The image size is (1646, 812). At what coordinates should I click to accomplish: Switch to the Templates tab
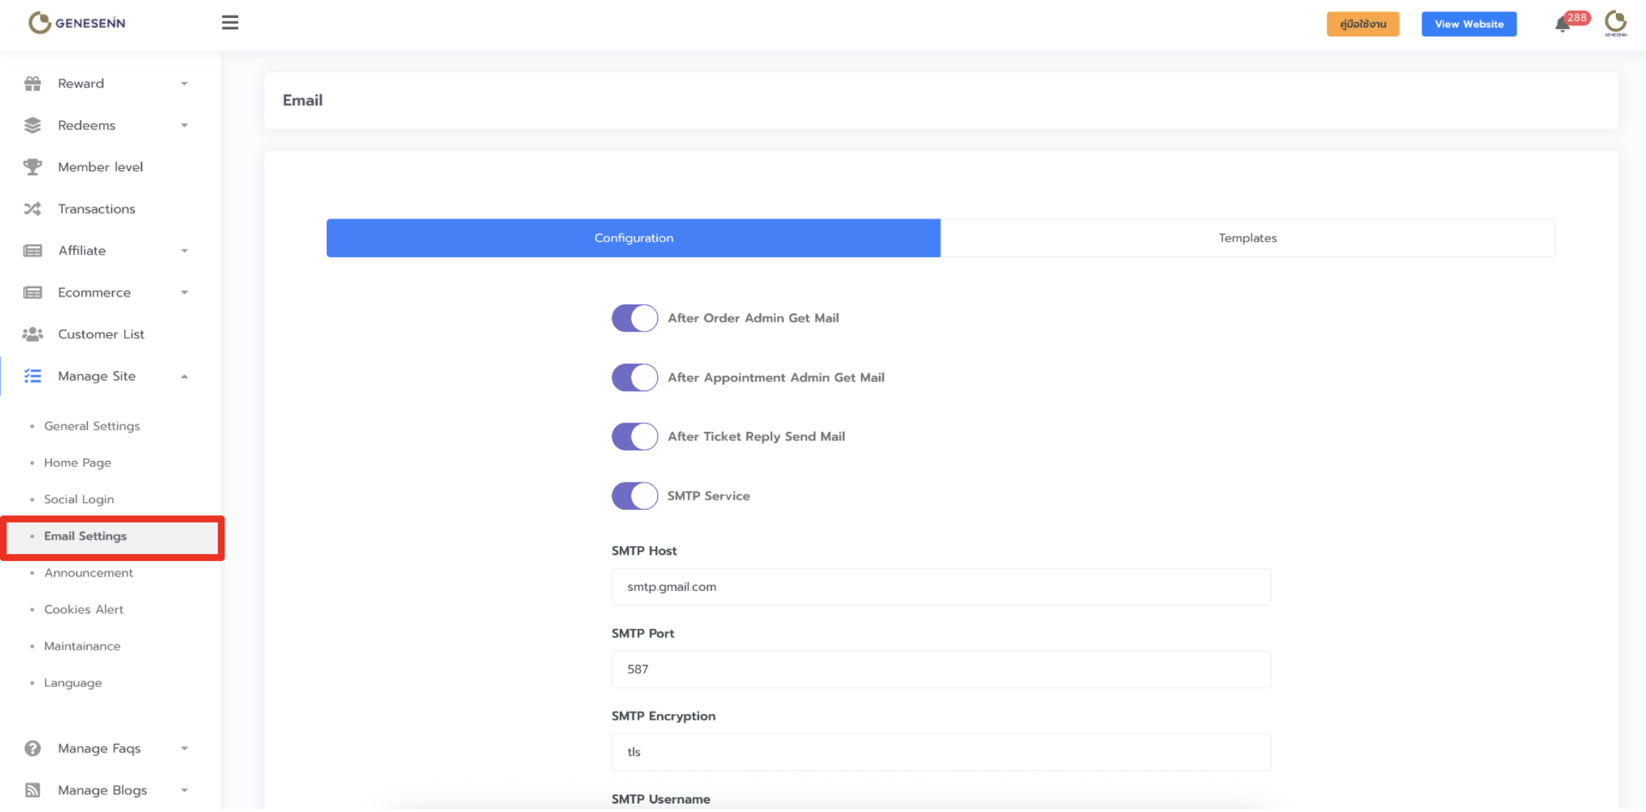coord(1247,238)
